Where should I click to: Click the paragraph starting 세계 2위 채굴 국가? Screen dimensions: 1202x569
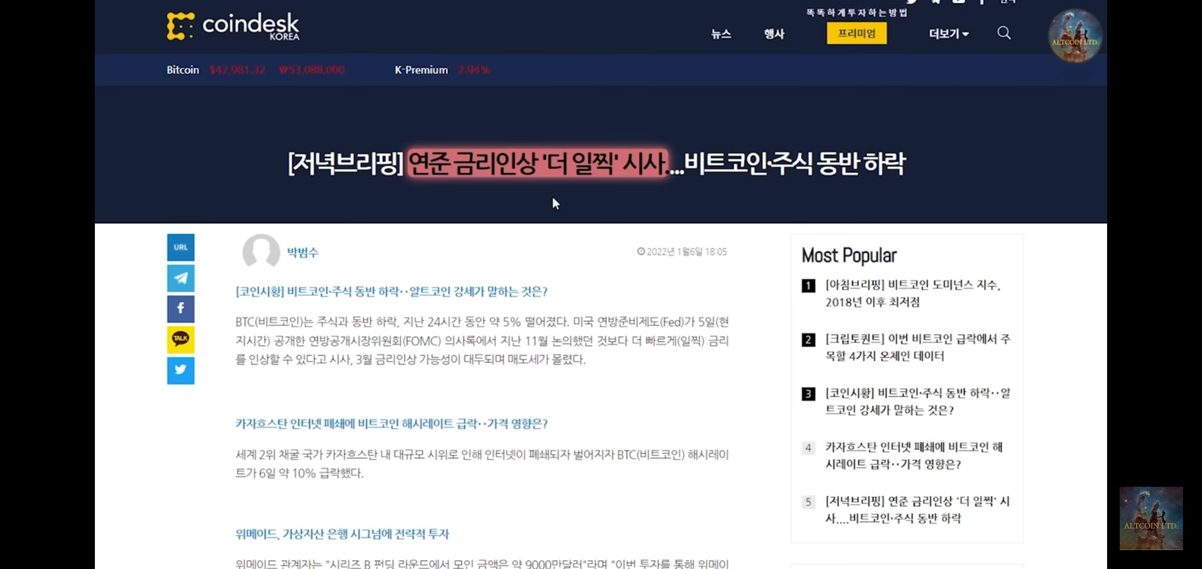point(482,464)
